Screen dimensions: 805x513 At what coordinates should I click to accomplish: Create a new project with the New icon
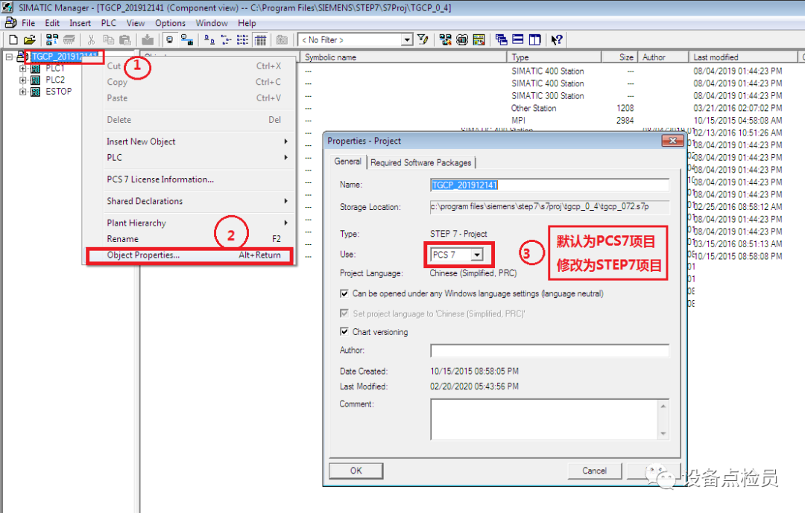point(14,39)
